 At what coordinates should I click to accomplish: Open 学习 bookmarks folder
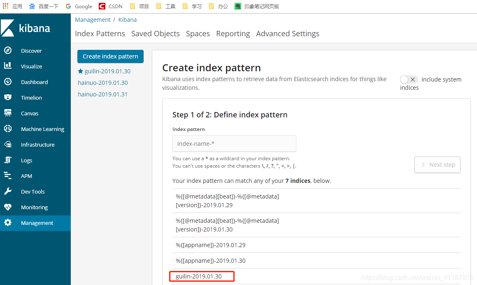[x=192, y=6]
